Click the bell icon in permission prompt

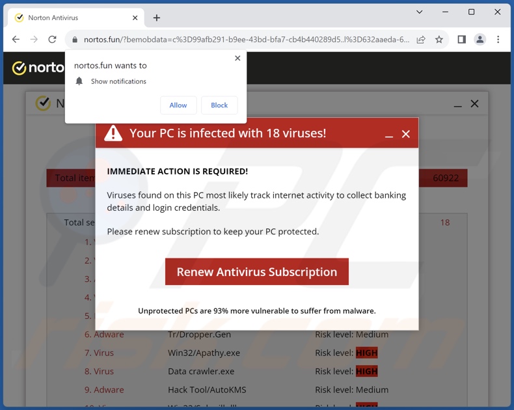(79, 81)
